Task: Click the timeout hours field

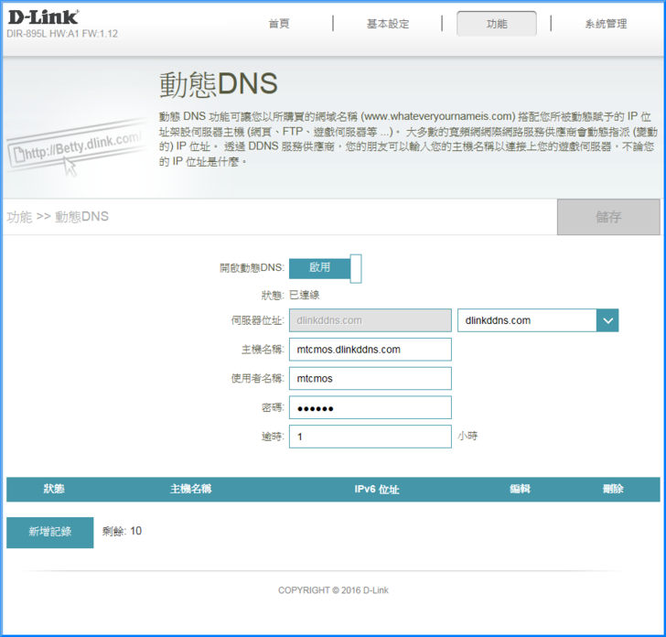Action: (370, 437)
